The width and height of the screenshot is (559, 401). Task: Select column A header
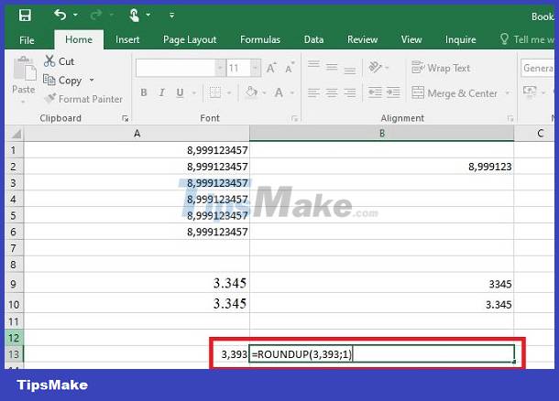point(137,134)
